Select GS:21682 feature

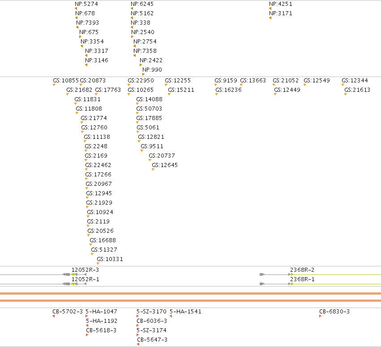(x=79, y=90)
